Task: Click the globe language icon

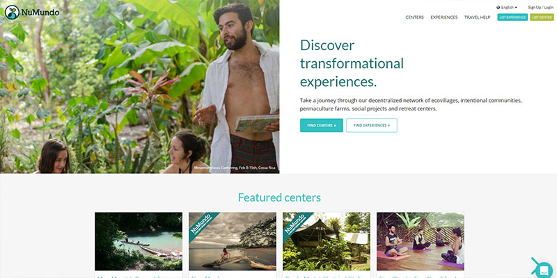Action: (x=499, y=7)
